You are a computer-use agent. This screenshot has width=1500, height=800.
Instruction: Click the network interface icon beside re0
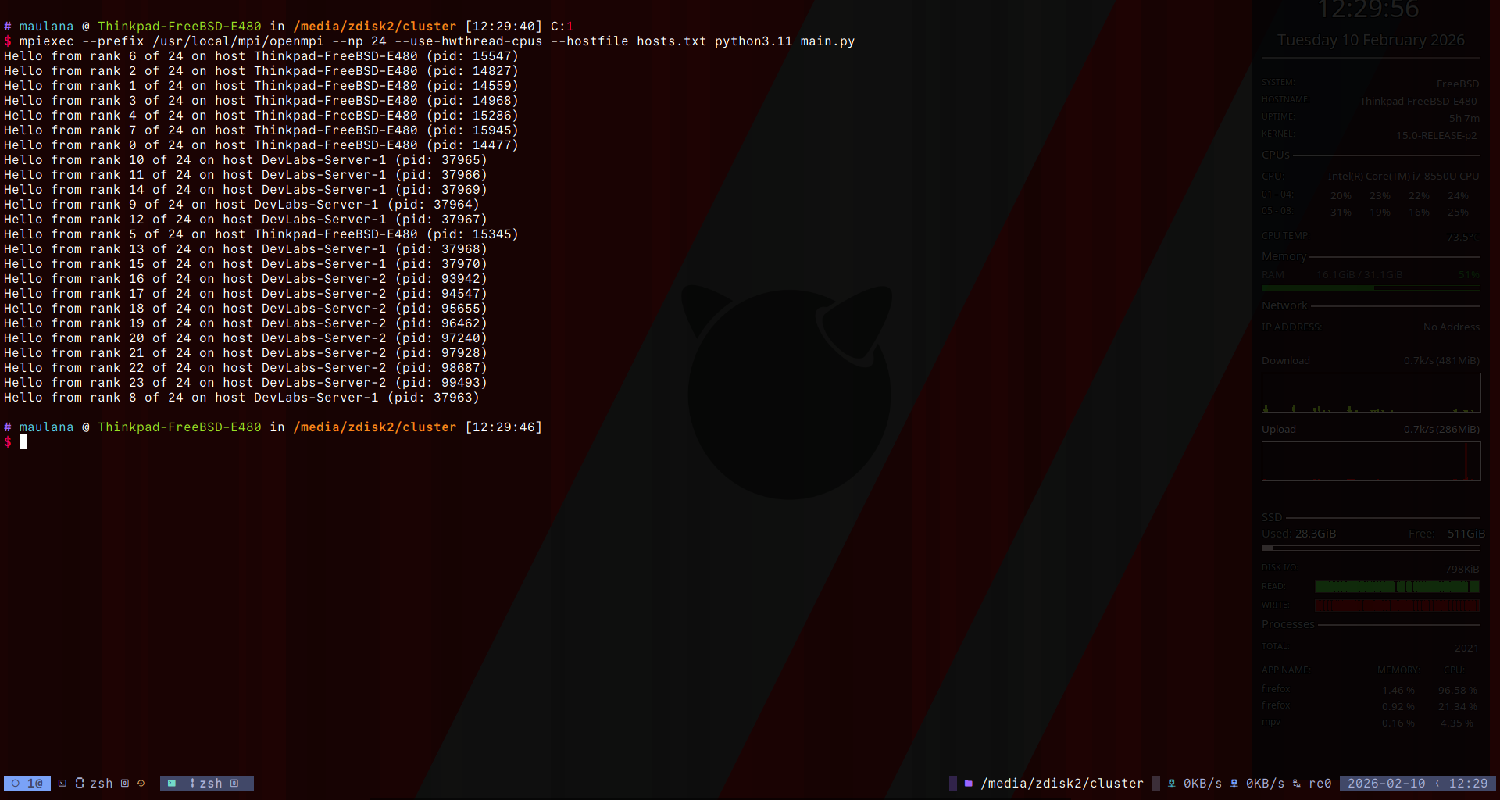click(1297, 783)
